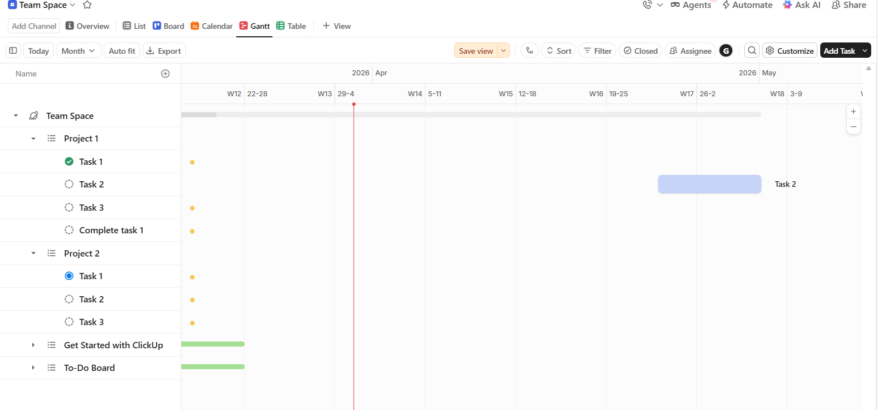
Task: Click Get Started with ClickUp list icon
Action: point(52,345)
